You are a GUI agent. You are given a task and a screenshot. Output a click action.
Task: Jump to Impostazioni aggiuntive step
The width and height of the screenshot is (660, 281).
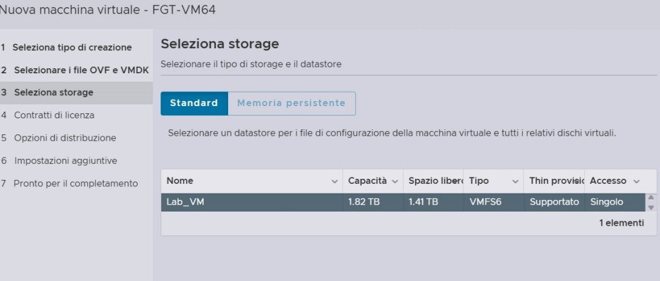(x=66, y=160)
